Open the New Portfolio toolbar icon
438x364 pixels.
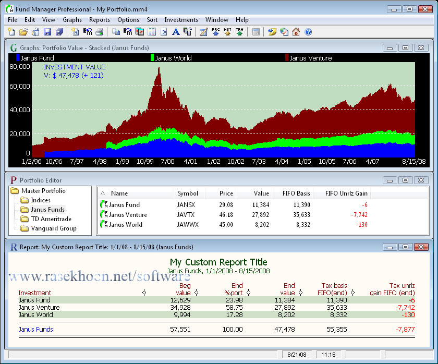coord(10,32)
